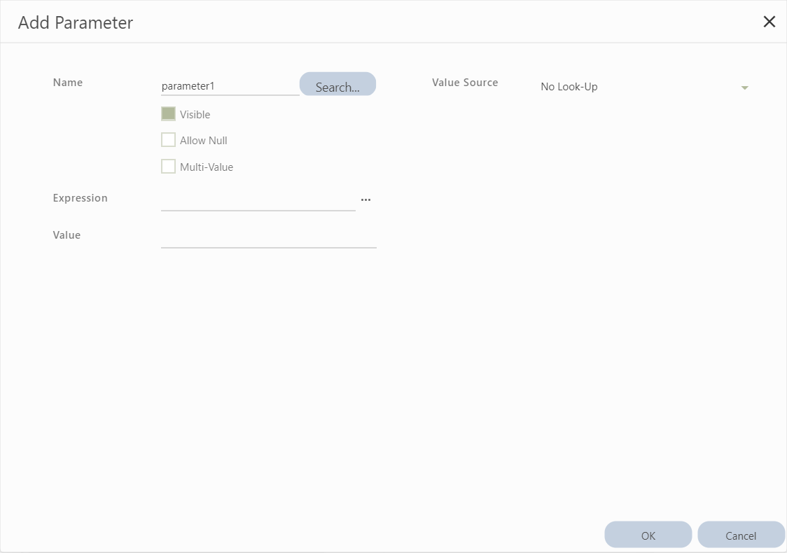This screenshot has height=553, width=787.
Task: Click the ellipsis next to Expression field
Action: coord(365,199)
